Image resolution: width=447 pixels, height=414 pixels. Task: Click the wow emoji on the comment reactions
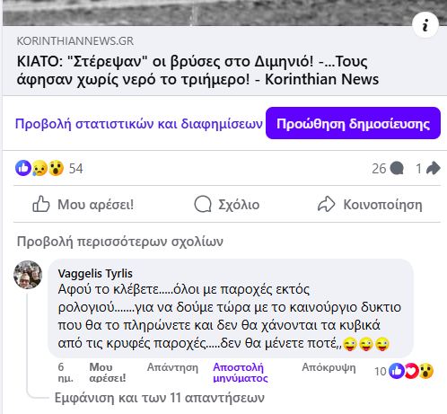426,371
